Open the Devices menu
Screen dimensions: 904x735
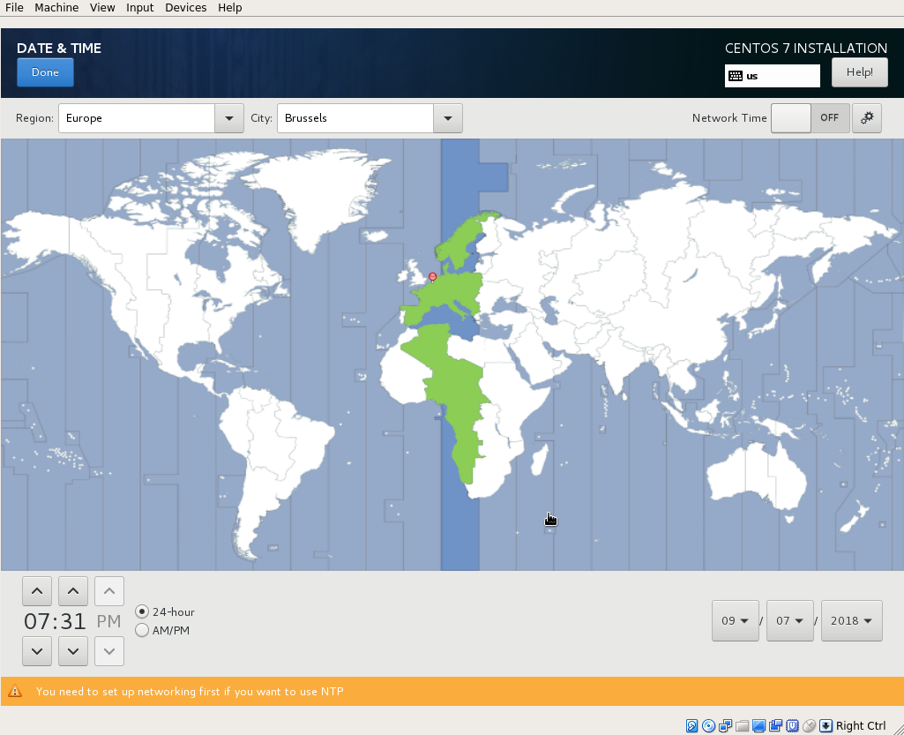click(x=185, y=7)
